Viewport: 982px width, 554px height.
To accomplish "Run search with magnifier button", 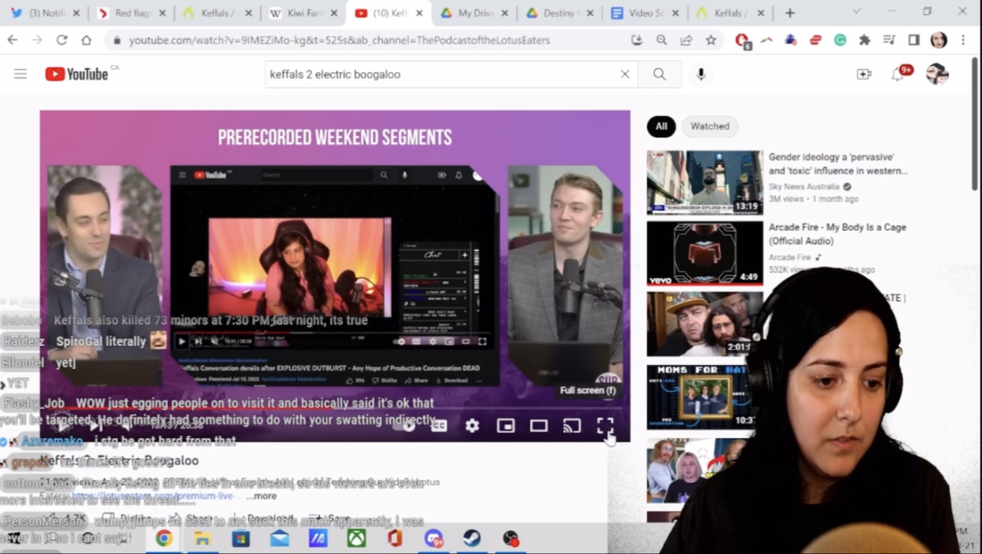I will (660, 74).
